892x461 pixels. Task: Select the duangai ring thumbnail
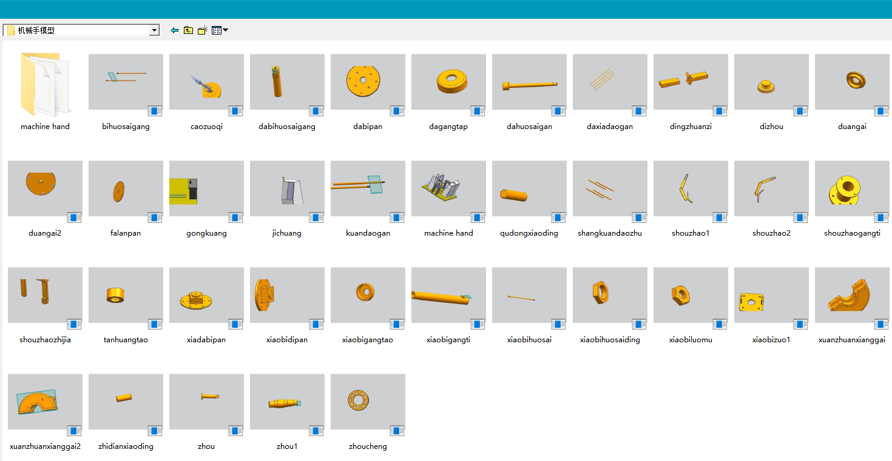[852, 82]
